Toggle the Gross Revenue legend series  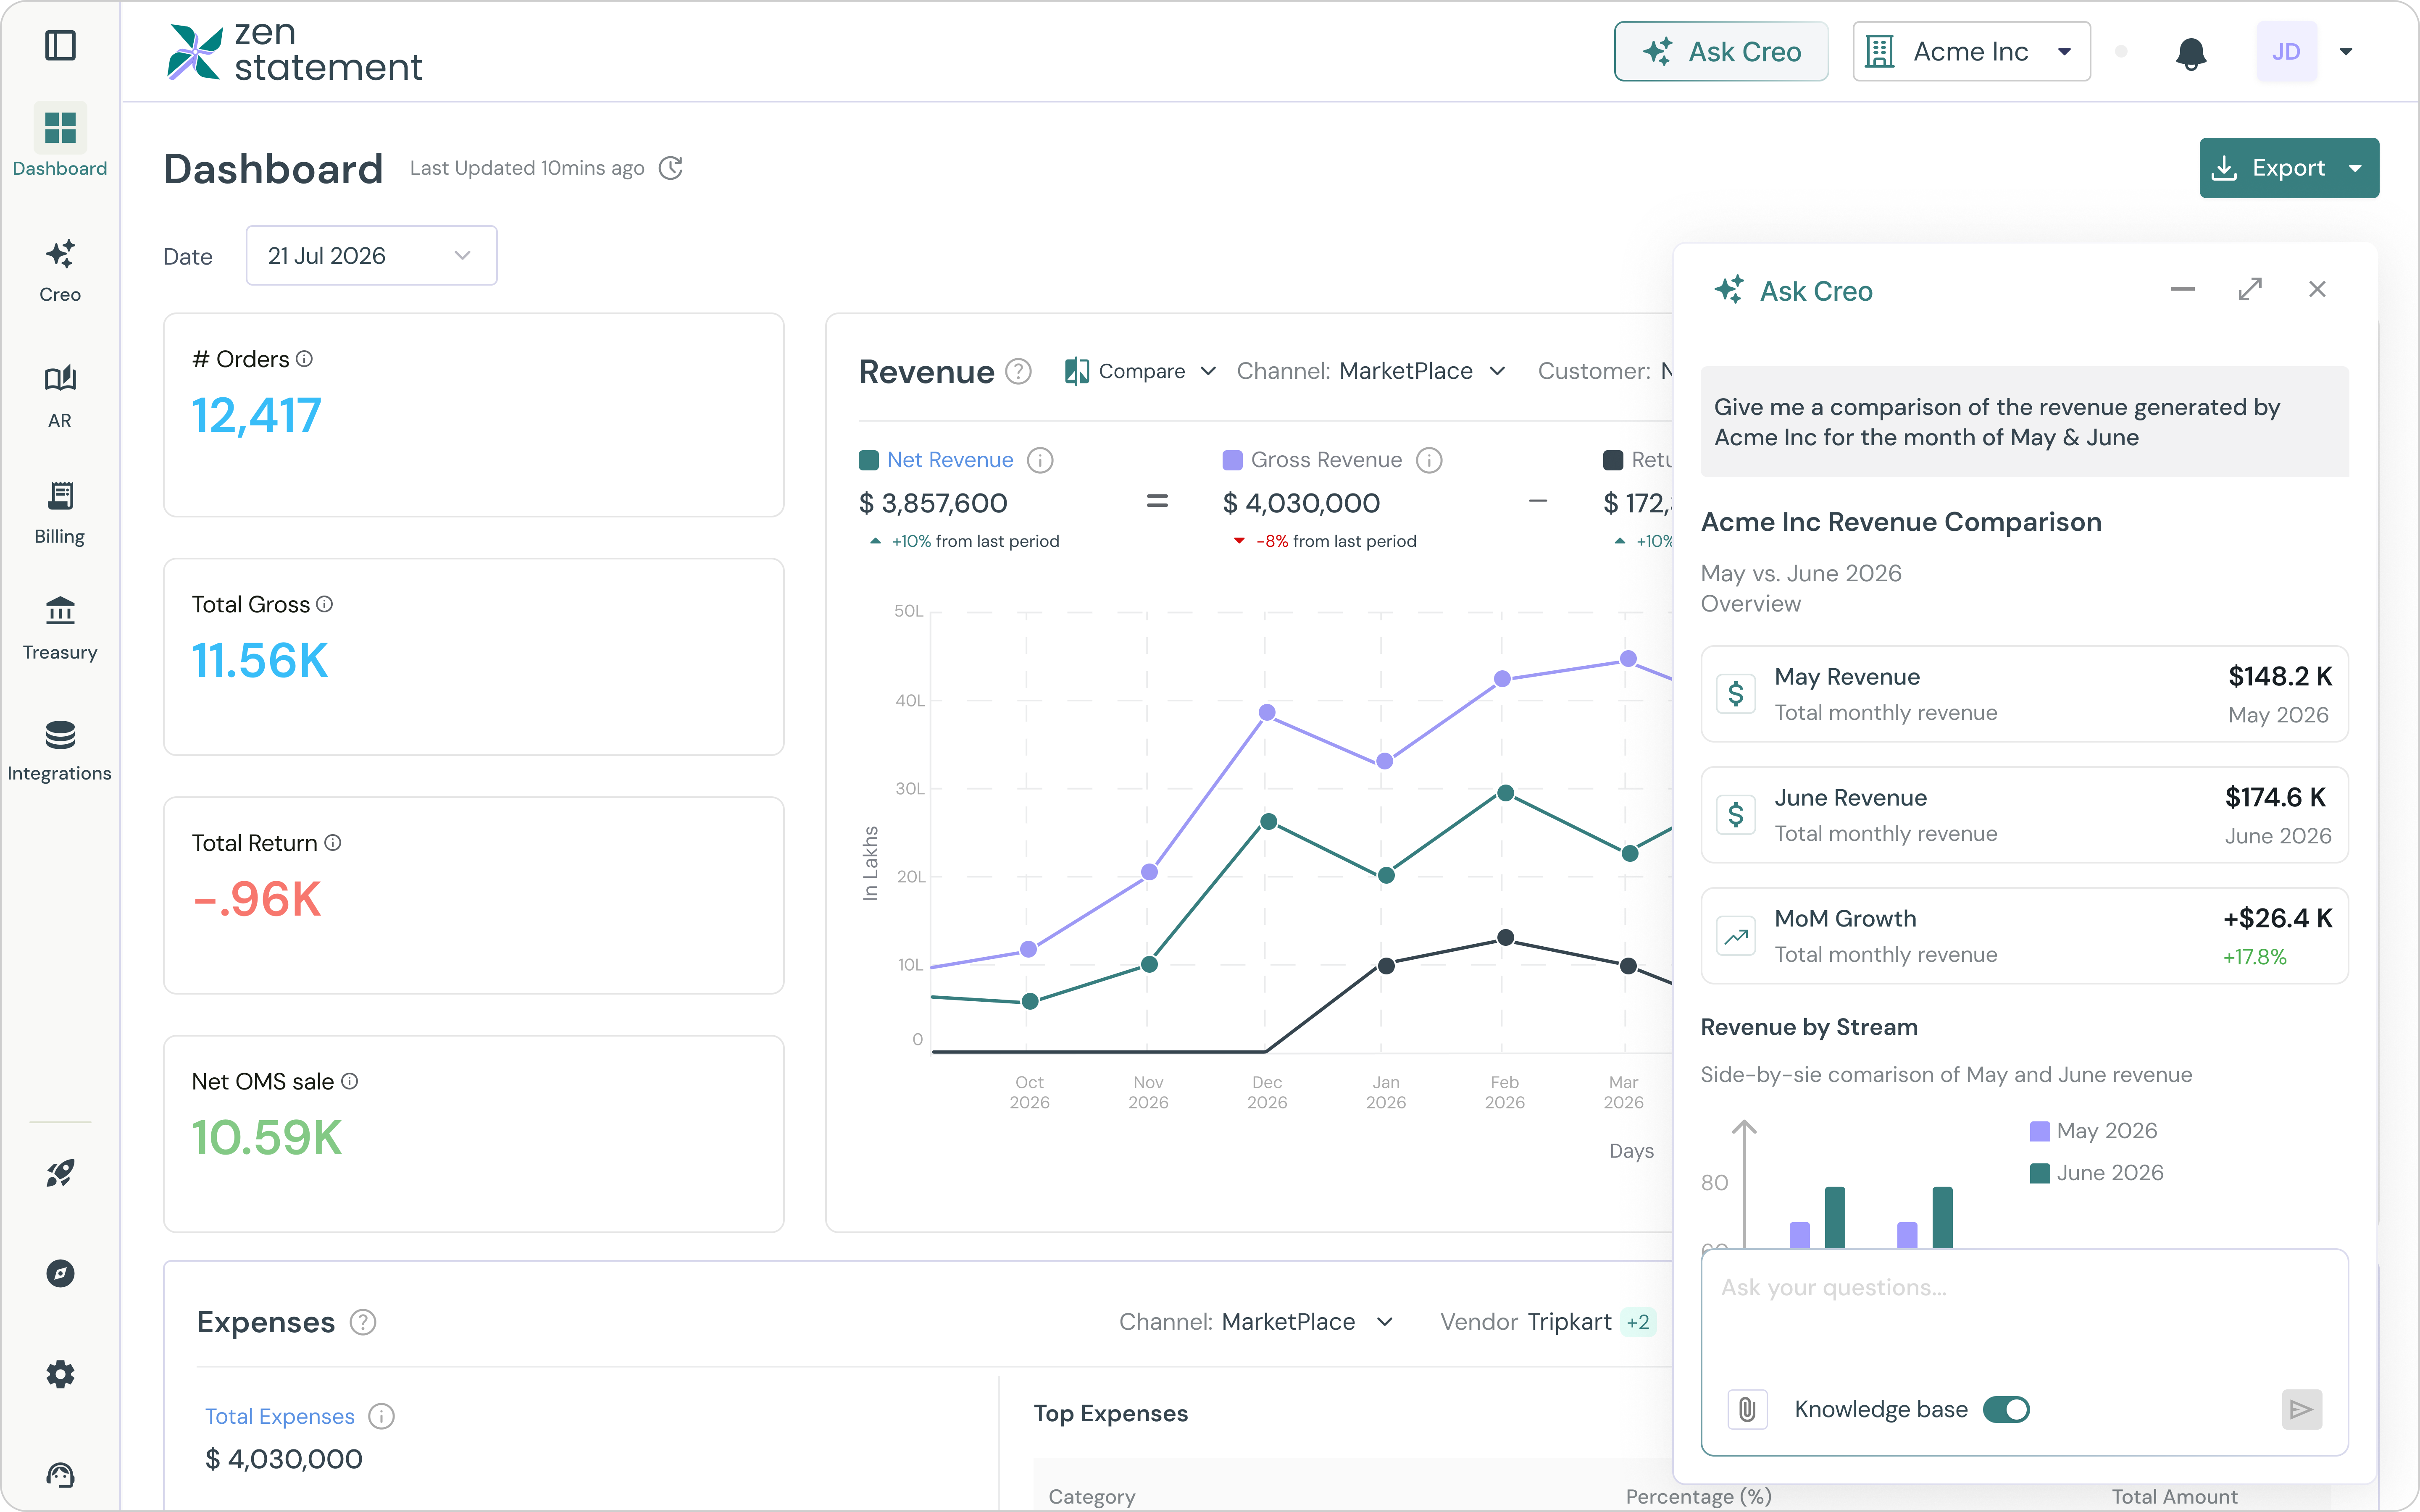pos(1312,460)
